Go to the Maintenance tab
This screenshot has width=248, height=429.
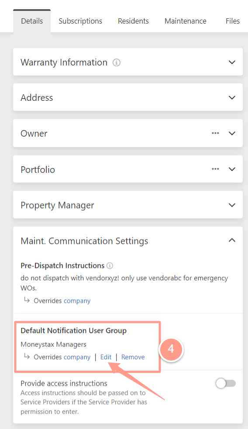click(x=186, y=21)
